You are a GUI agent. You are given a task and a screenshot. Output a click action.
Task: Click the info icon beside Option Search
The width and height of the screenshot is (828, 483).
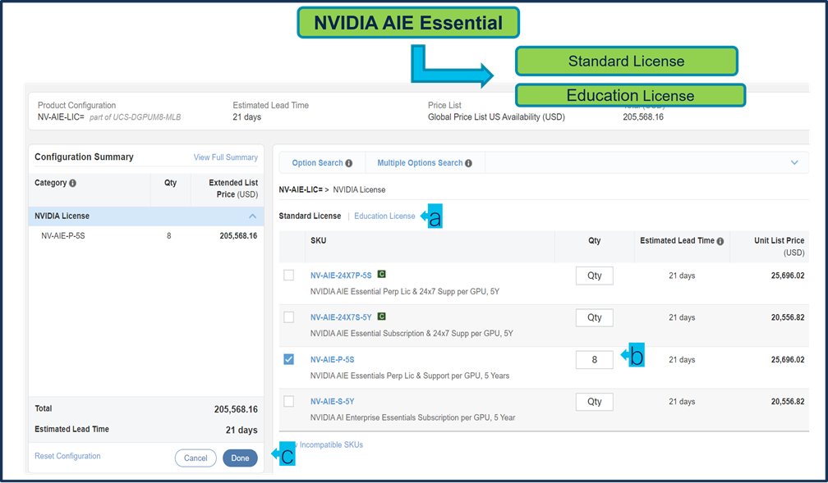[x=349, y=163]
